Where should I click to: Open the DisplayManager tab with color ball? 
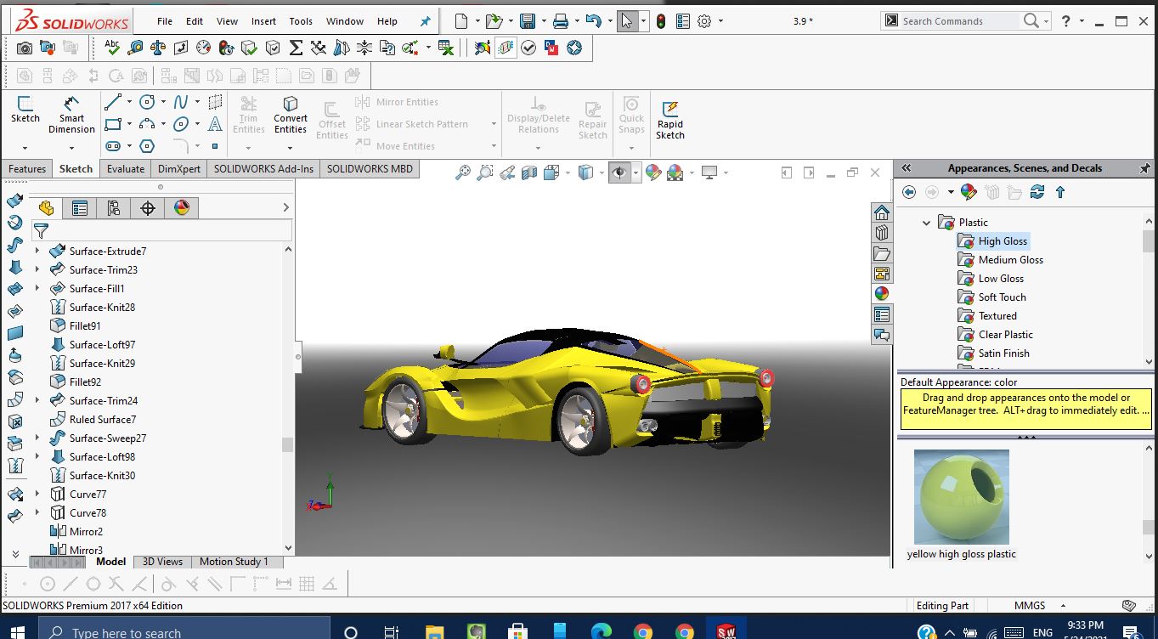pos(182,207)
